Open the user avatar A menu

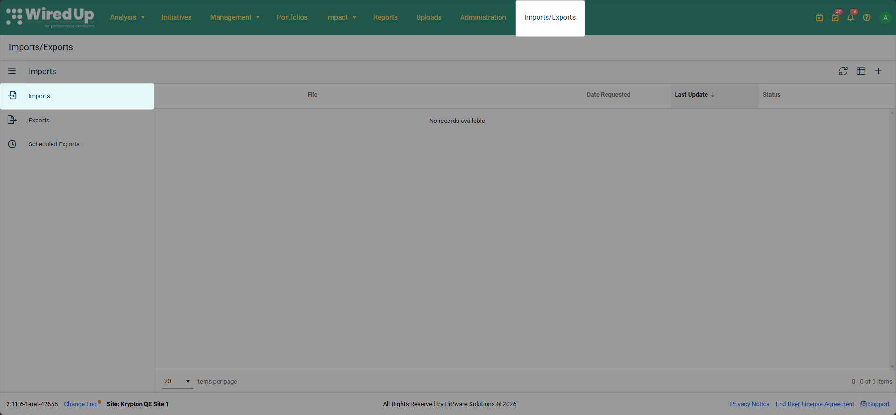point(885,18)
